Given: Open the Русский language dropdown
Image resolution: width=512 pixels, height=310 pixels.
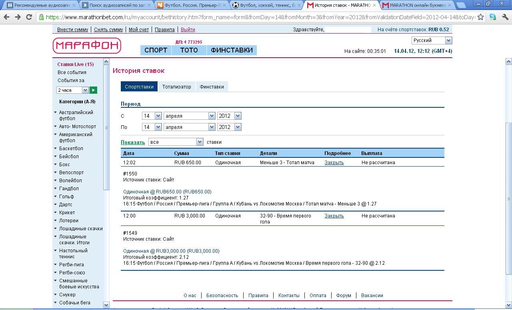Looking at the screenshot, I should click(432, 40).
